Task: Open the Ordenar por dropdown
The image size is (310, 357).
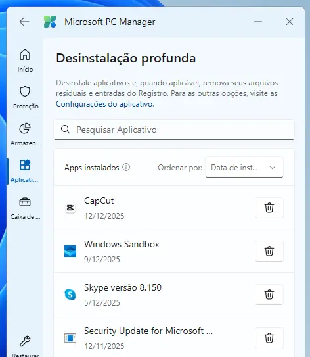Action: pos(244,167)
